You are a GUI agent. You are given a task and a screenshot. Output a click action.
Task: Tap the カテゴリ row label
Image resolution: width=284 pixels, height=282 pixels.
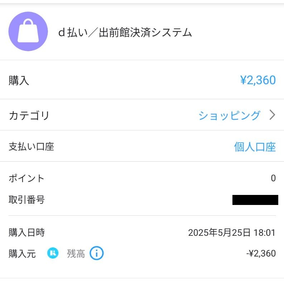coord(29,116)
